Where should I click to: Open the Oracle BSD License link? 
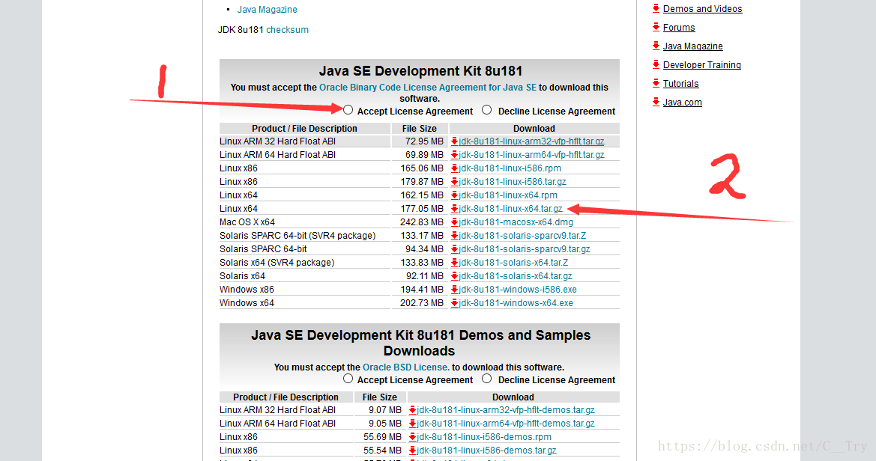(x=406, y=367)
